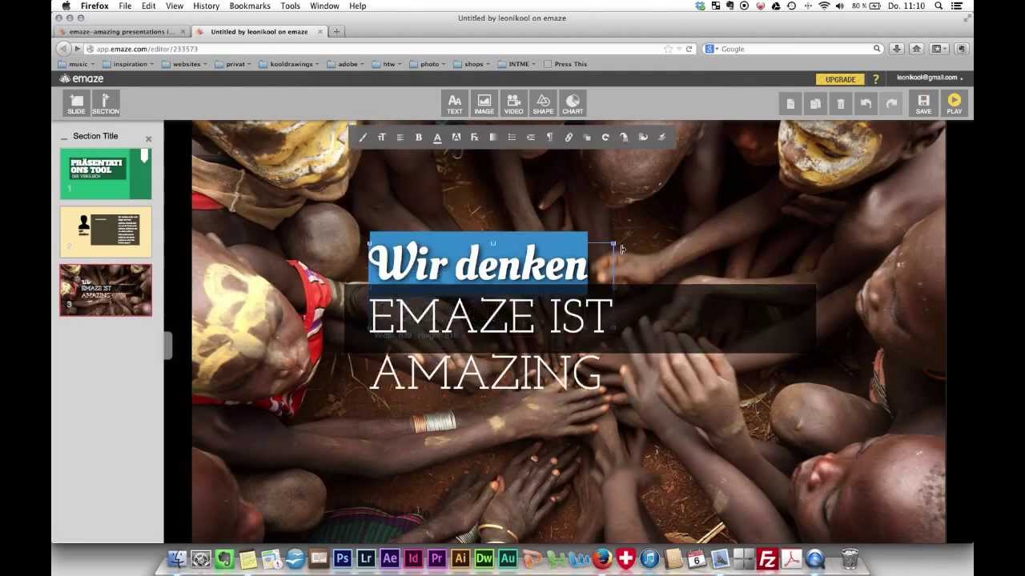This screenshot has width=1025, height=576.
Task: Click the 'Wir denken' text on slide
Action: (478, 262)
